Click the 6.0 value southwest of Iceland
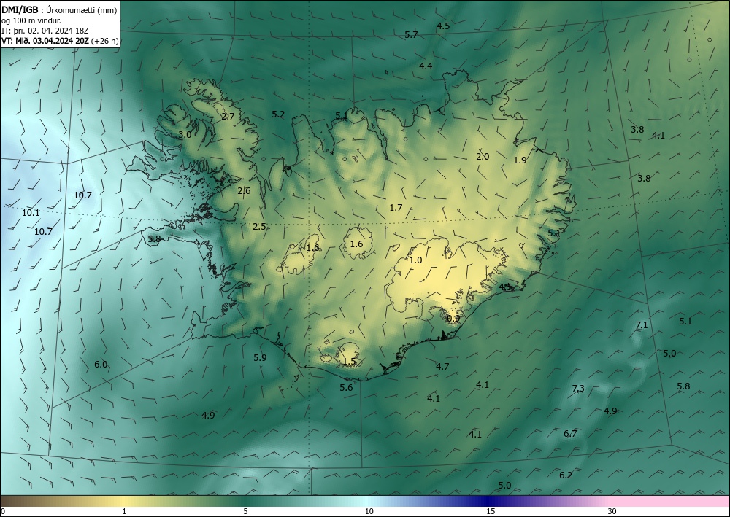Screen dimensions: 730x517 (101, 365)
